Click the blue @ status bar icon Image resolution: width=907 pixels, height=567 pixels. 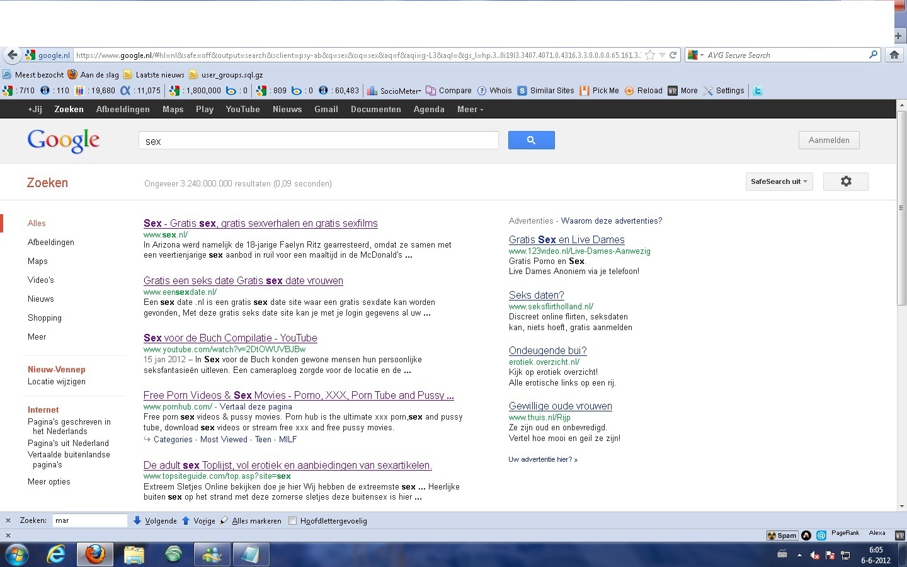point(821,535)
